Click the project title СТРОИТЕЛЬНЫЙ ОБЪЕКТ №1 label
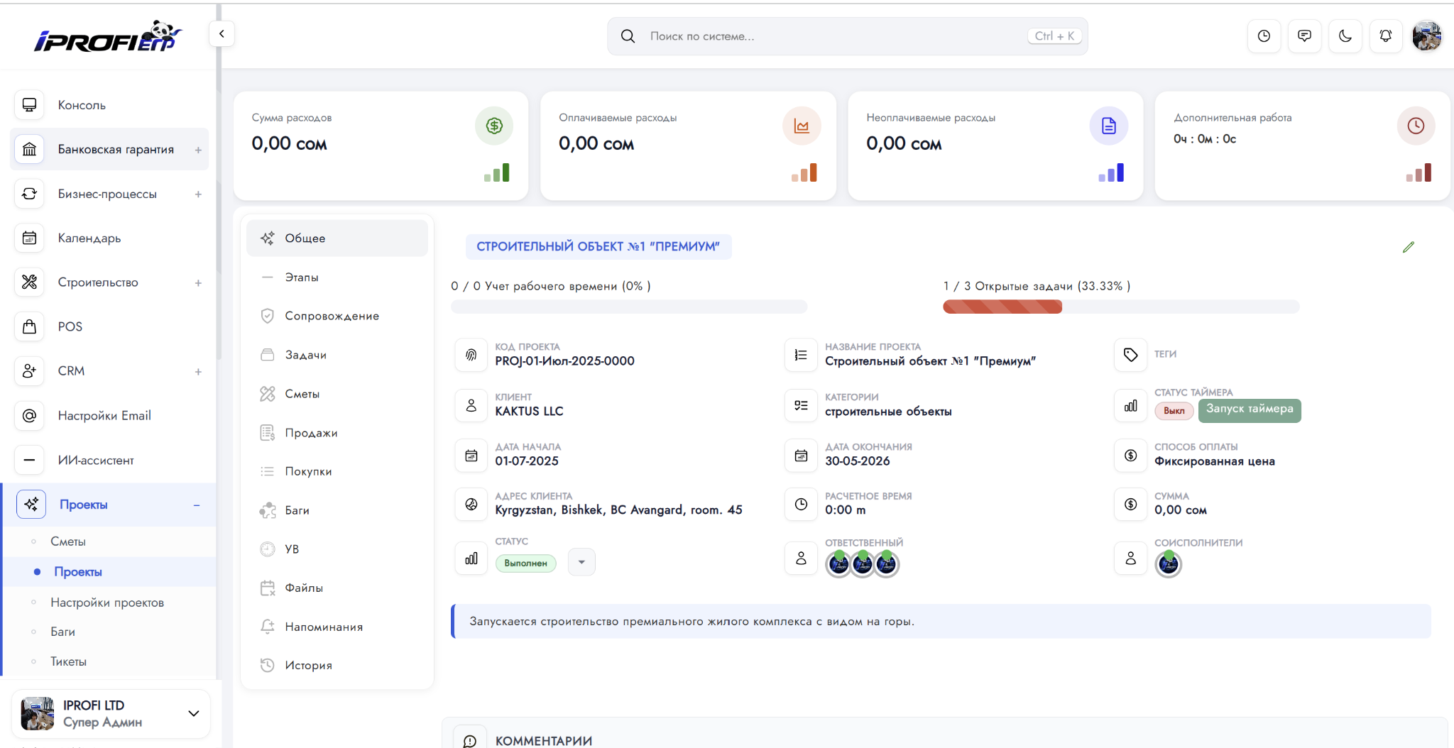 coord(598,246)
